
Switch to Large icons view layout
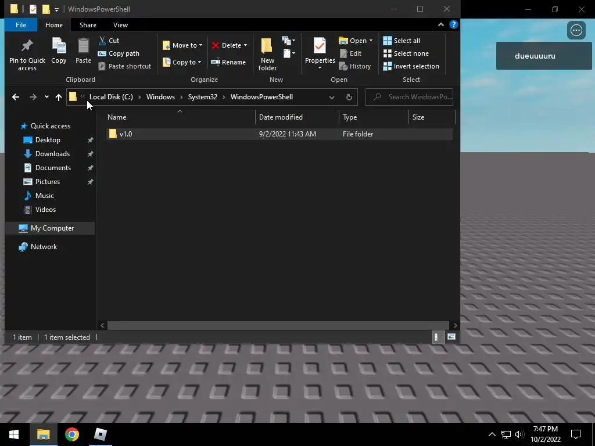(x=451, y=337)
